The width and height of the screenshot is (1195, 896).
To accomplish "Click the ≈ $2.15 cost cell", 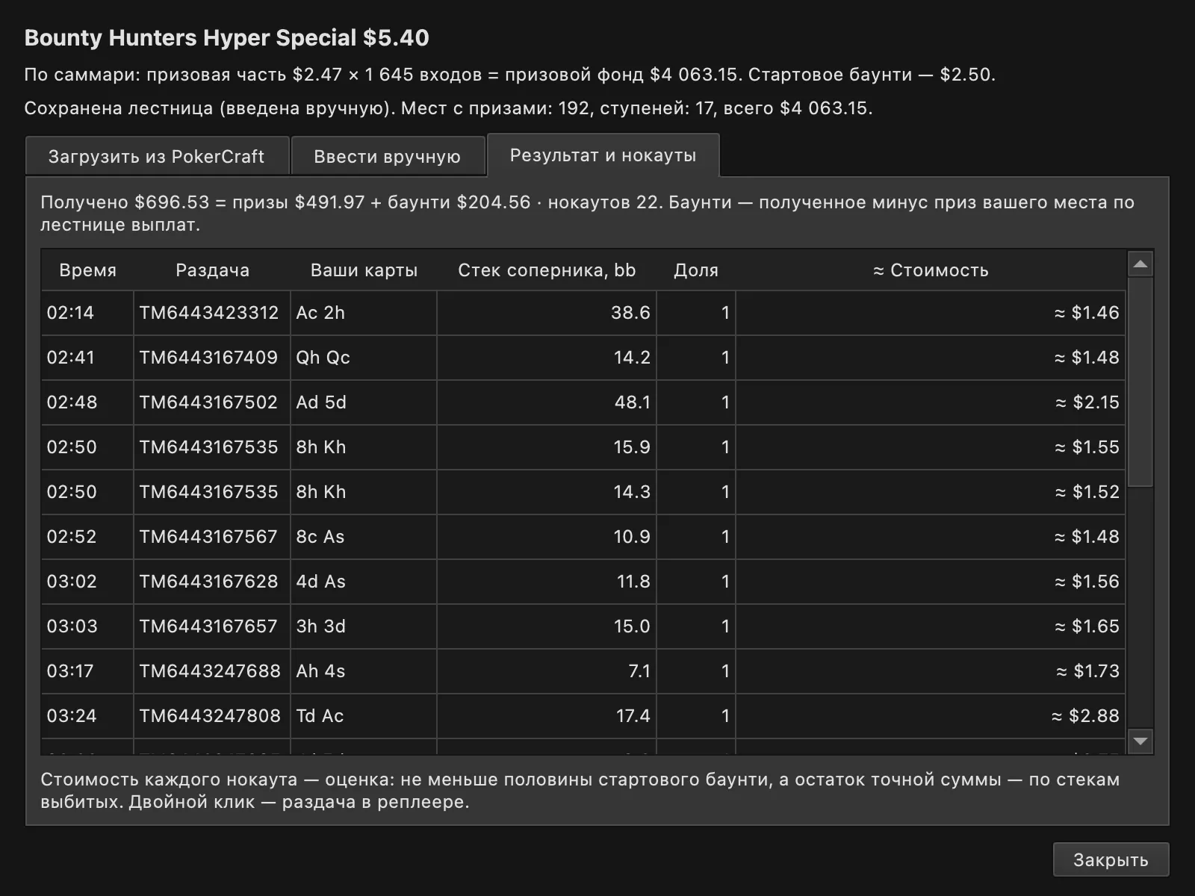I will [931, 402].
